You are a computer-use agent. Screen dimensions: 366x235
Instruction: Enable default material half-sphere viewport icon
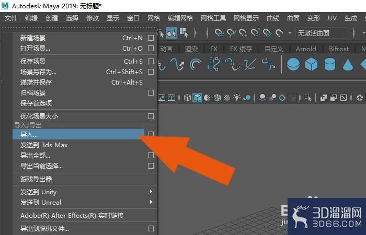(207, 98)
